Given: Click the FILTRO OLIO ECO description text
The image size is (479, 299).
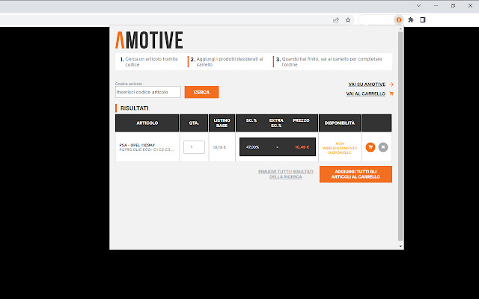Looking at the screenshot, I should pyautogui.click(x=147, y=149).
